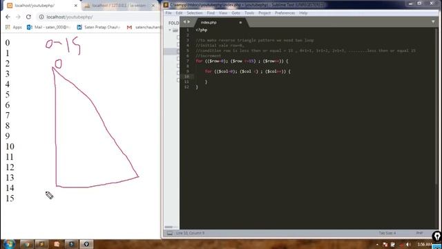Open Sublime Text Goto menu
The width and height of the screenshot is (442, 249).
click(x=236, y=13)
